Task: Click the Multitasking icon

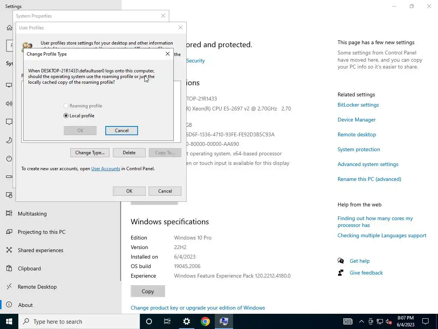Action: pyautogui.click(x=9, y=214)
